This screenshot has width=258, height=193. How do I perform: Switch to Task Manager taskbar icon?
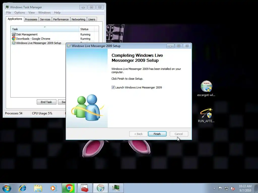coord(116,188)
